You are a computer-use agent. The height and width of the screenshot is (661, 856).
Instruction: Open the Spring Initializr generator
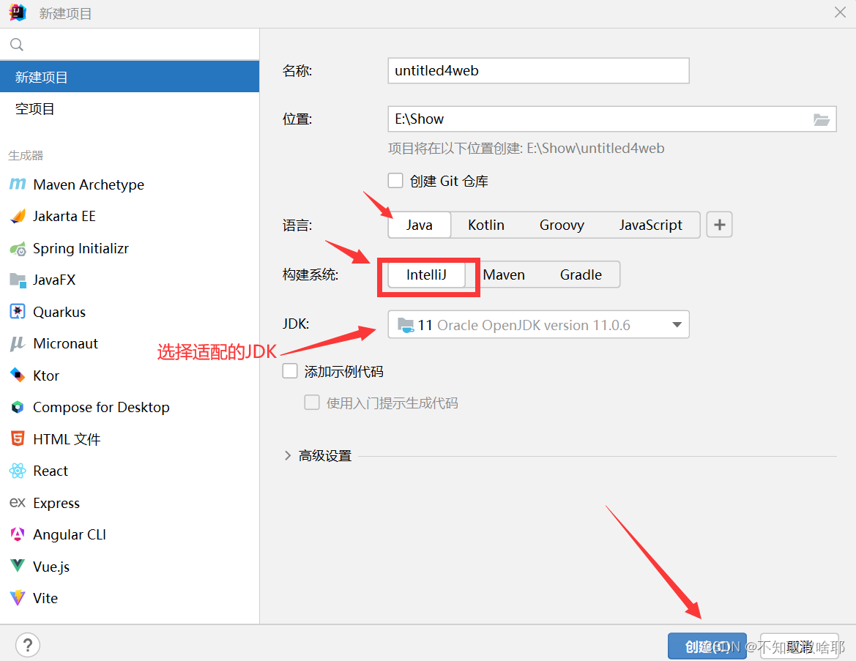pyautogui.click(x=130, y=249)
